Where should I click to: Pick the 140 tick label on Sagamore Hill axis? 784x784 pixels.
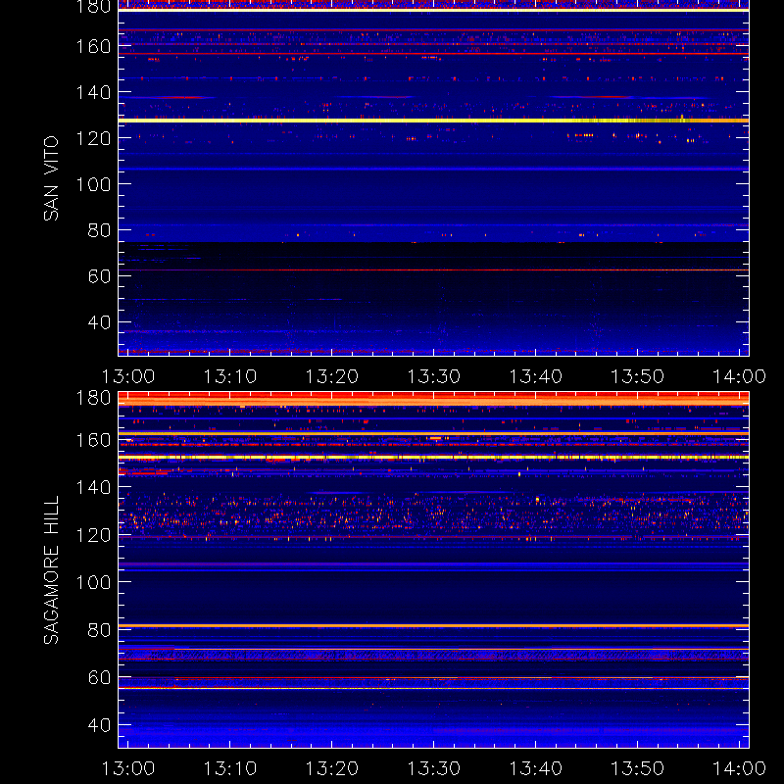click(x=93, y=487)
